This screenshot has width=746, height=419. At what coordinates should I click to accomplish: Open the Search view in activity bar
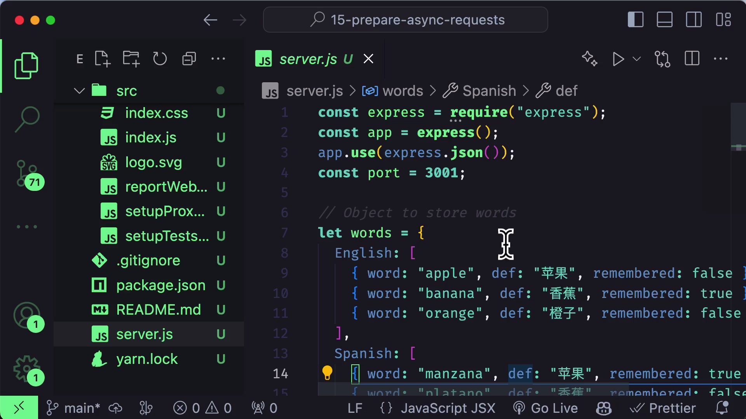pyautogui.click(x=26, y=119)
